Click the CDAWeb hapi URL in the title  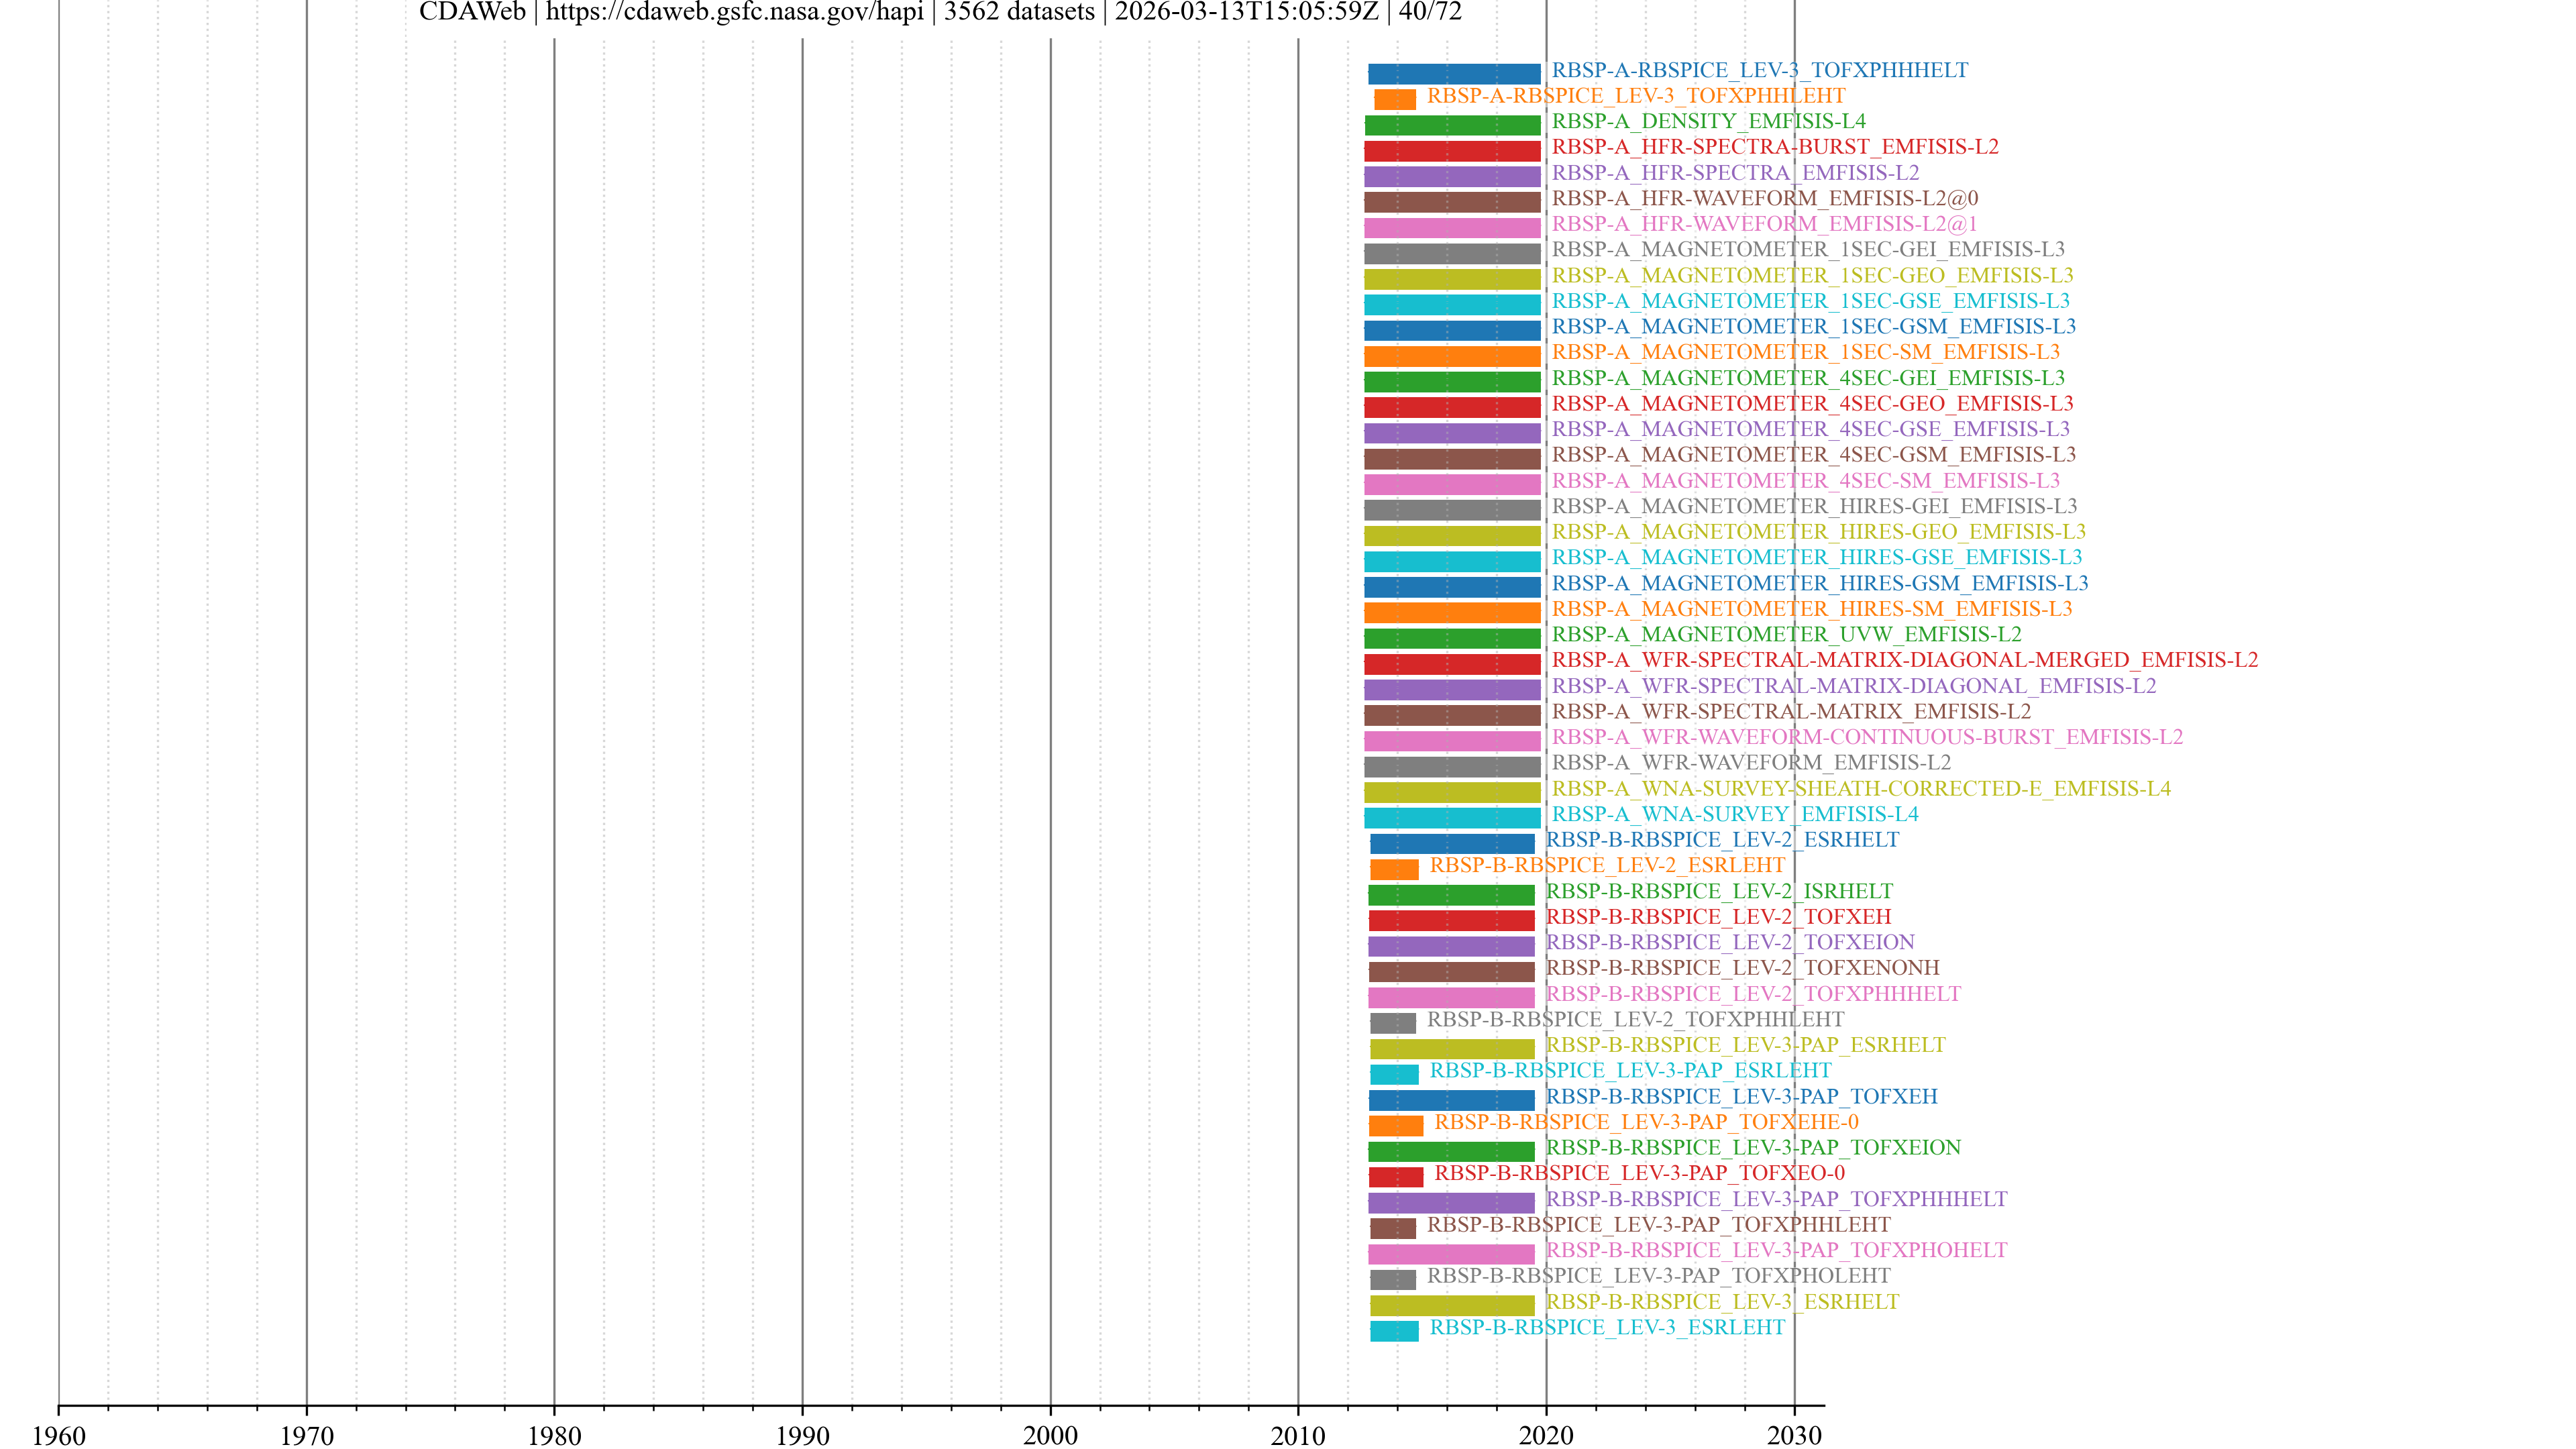point(734,12)
